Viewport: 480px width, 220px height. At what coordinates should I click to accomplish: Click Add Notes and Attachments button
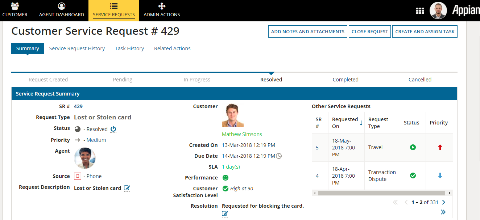(308, 31)
